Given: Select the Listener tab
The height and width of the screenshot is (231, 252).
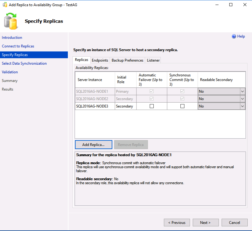Looking at the screenshot, I should click(x=153, y=60).
